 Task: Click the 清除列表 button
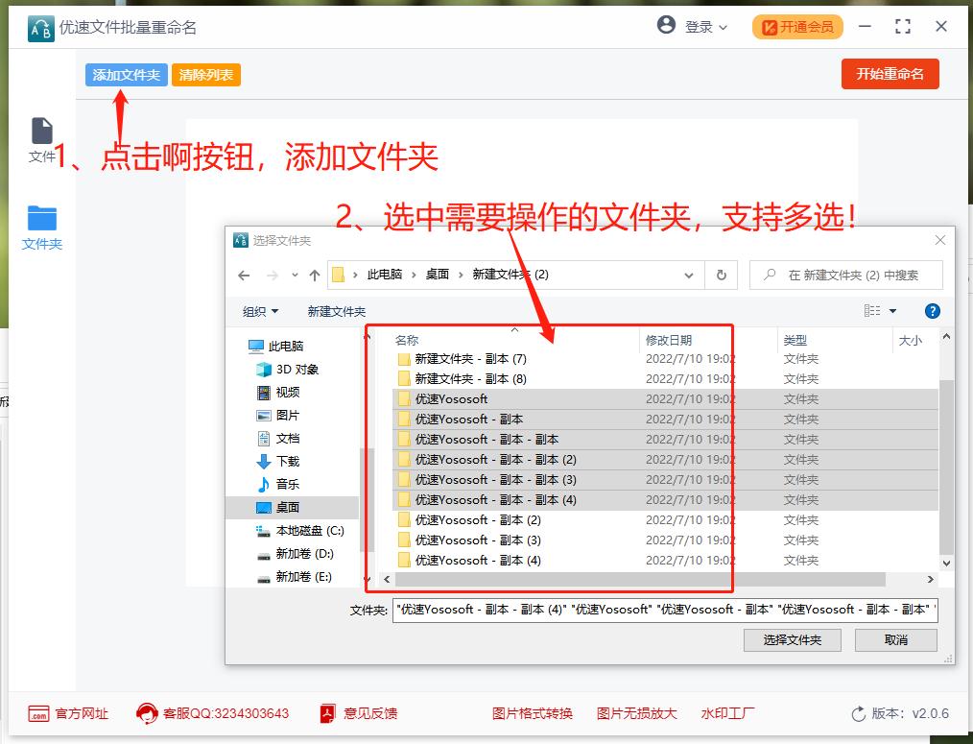(x=206, y=75)
